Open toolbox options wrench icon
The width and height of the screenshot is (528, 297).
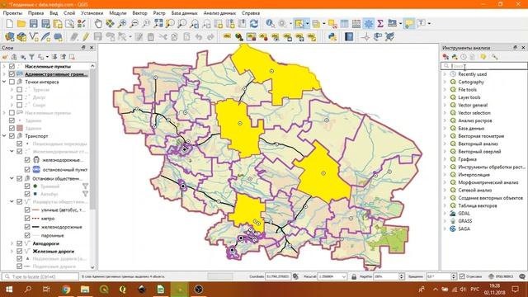(x=494, y=57)
